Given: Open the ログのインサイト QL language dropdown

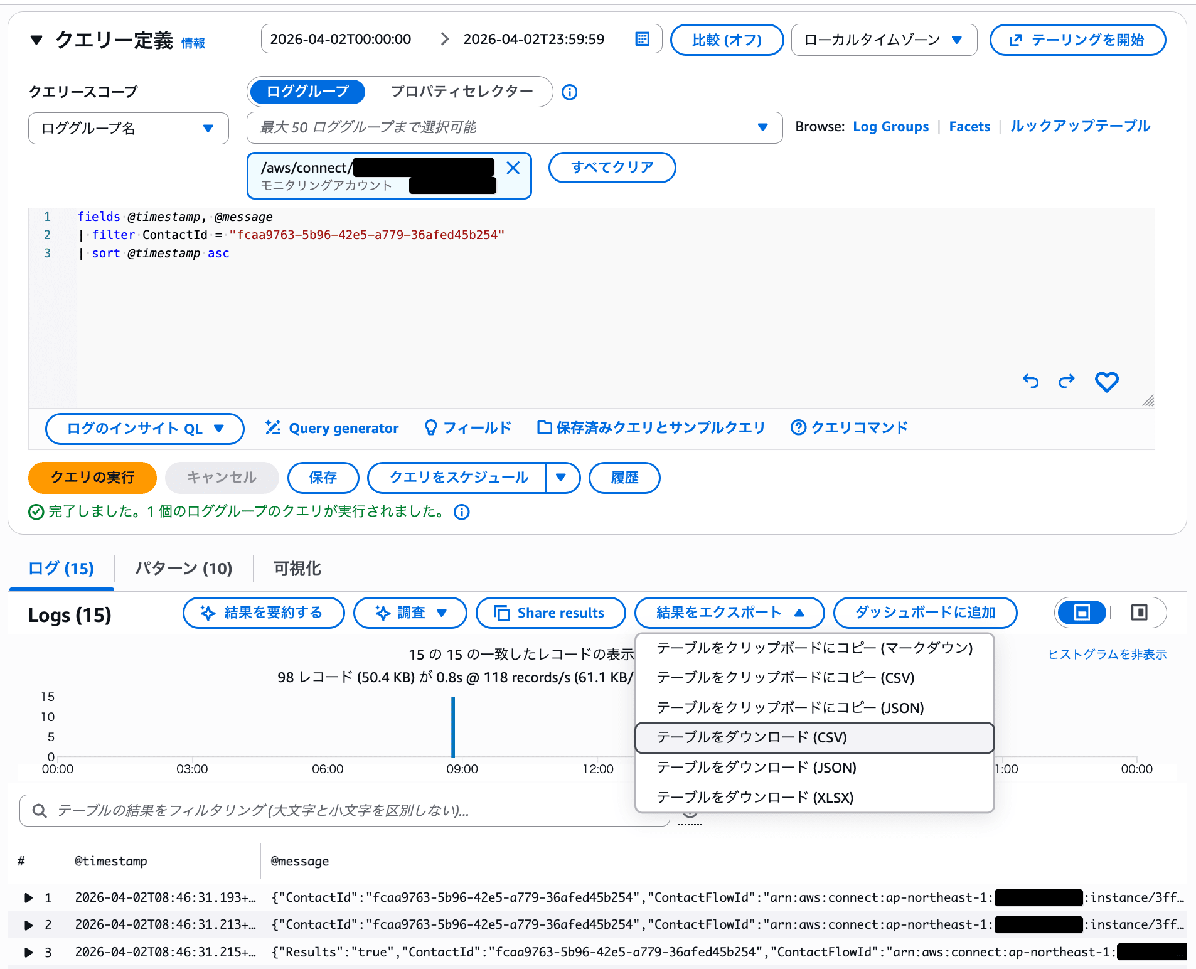Looking at the screenshot, I should click(144, 429).
